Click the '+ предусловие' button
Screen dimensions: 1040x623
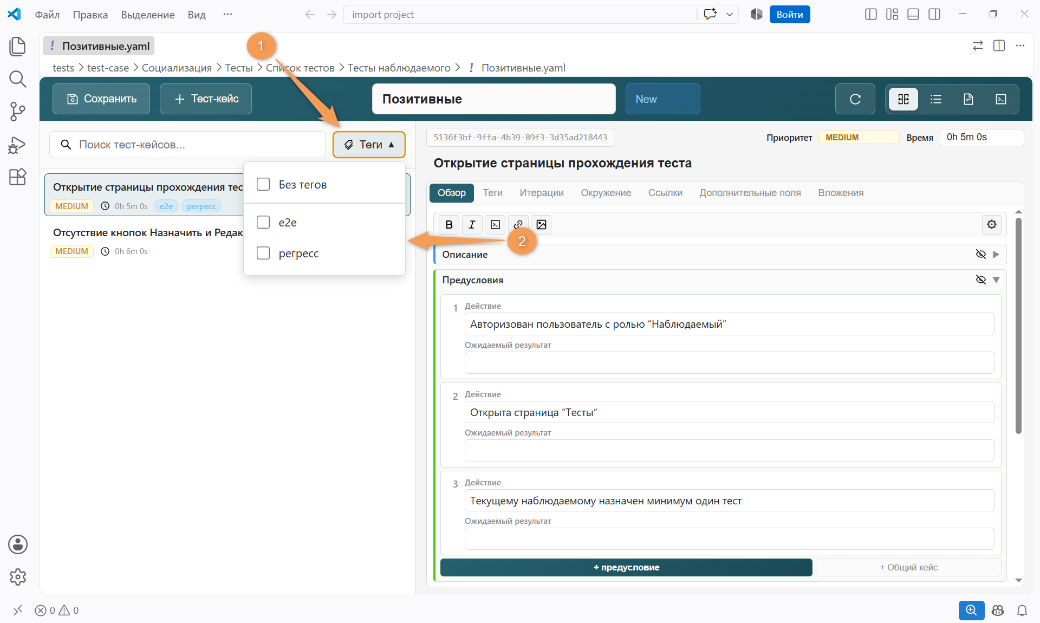pyautogui.click(x=626, y=567)
